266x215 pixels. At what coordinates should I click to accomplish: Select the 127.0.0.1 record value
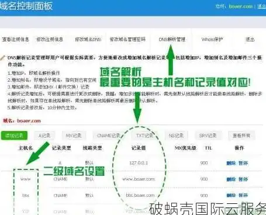(139, 163)
